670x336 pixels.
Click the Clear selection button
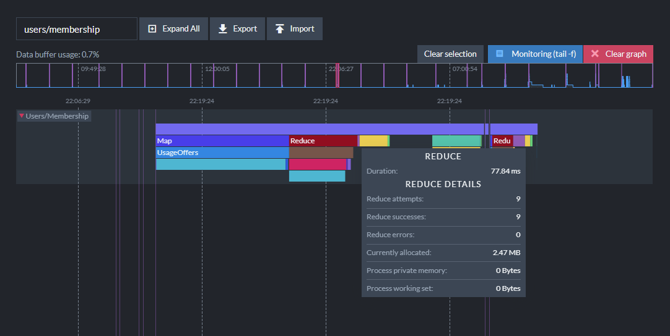click(x=450, y=54)
